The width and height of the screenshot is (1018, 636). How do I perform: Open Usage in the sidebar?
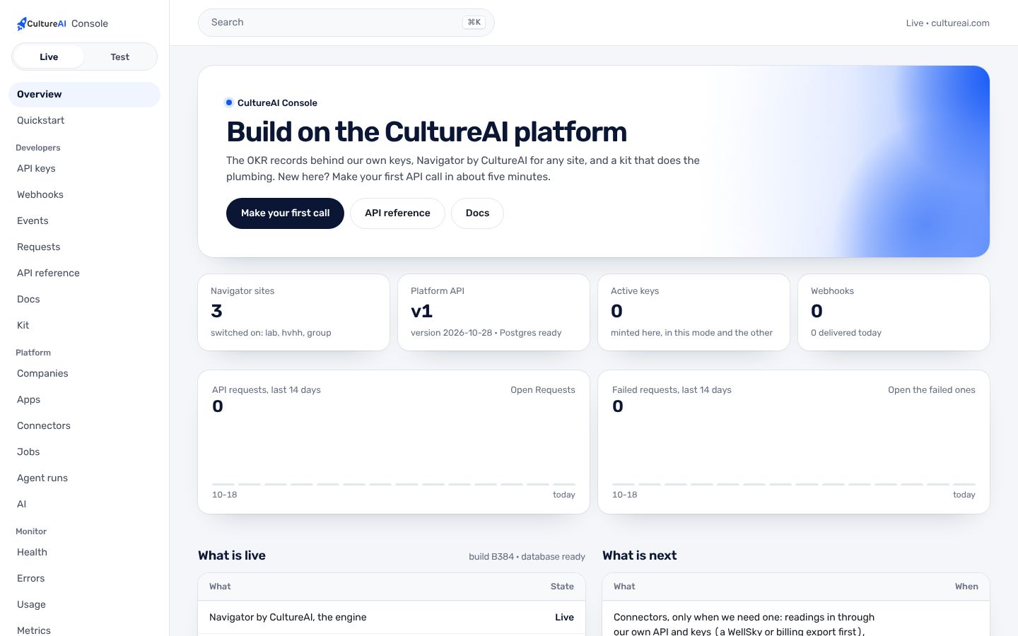[84, 605]
